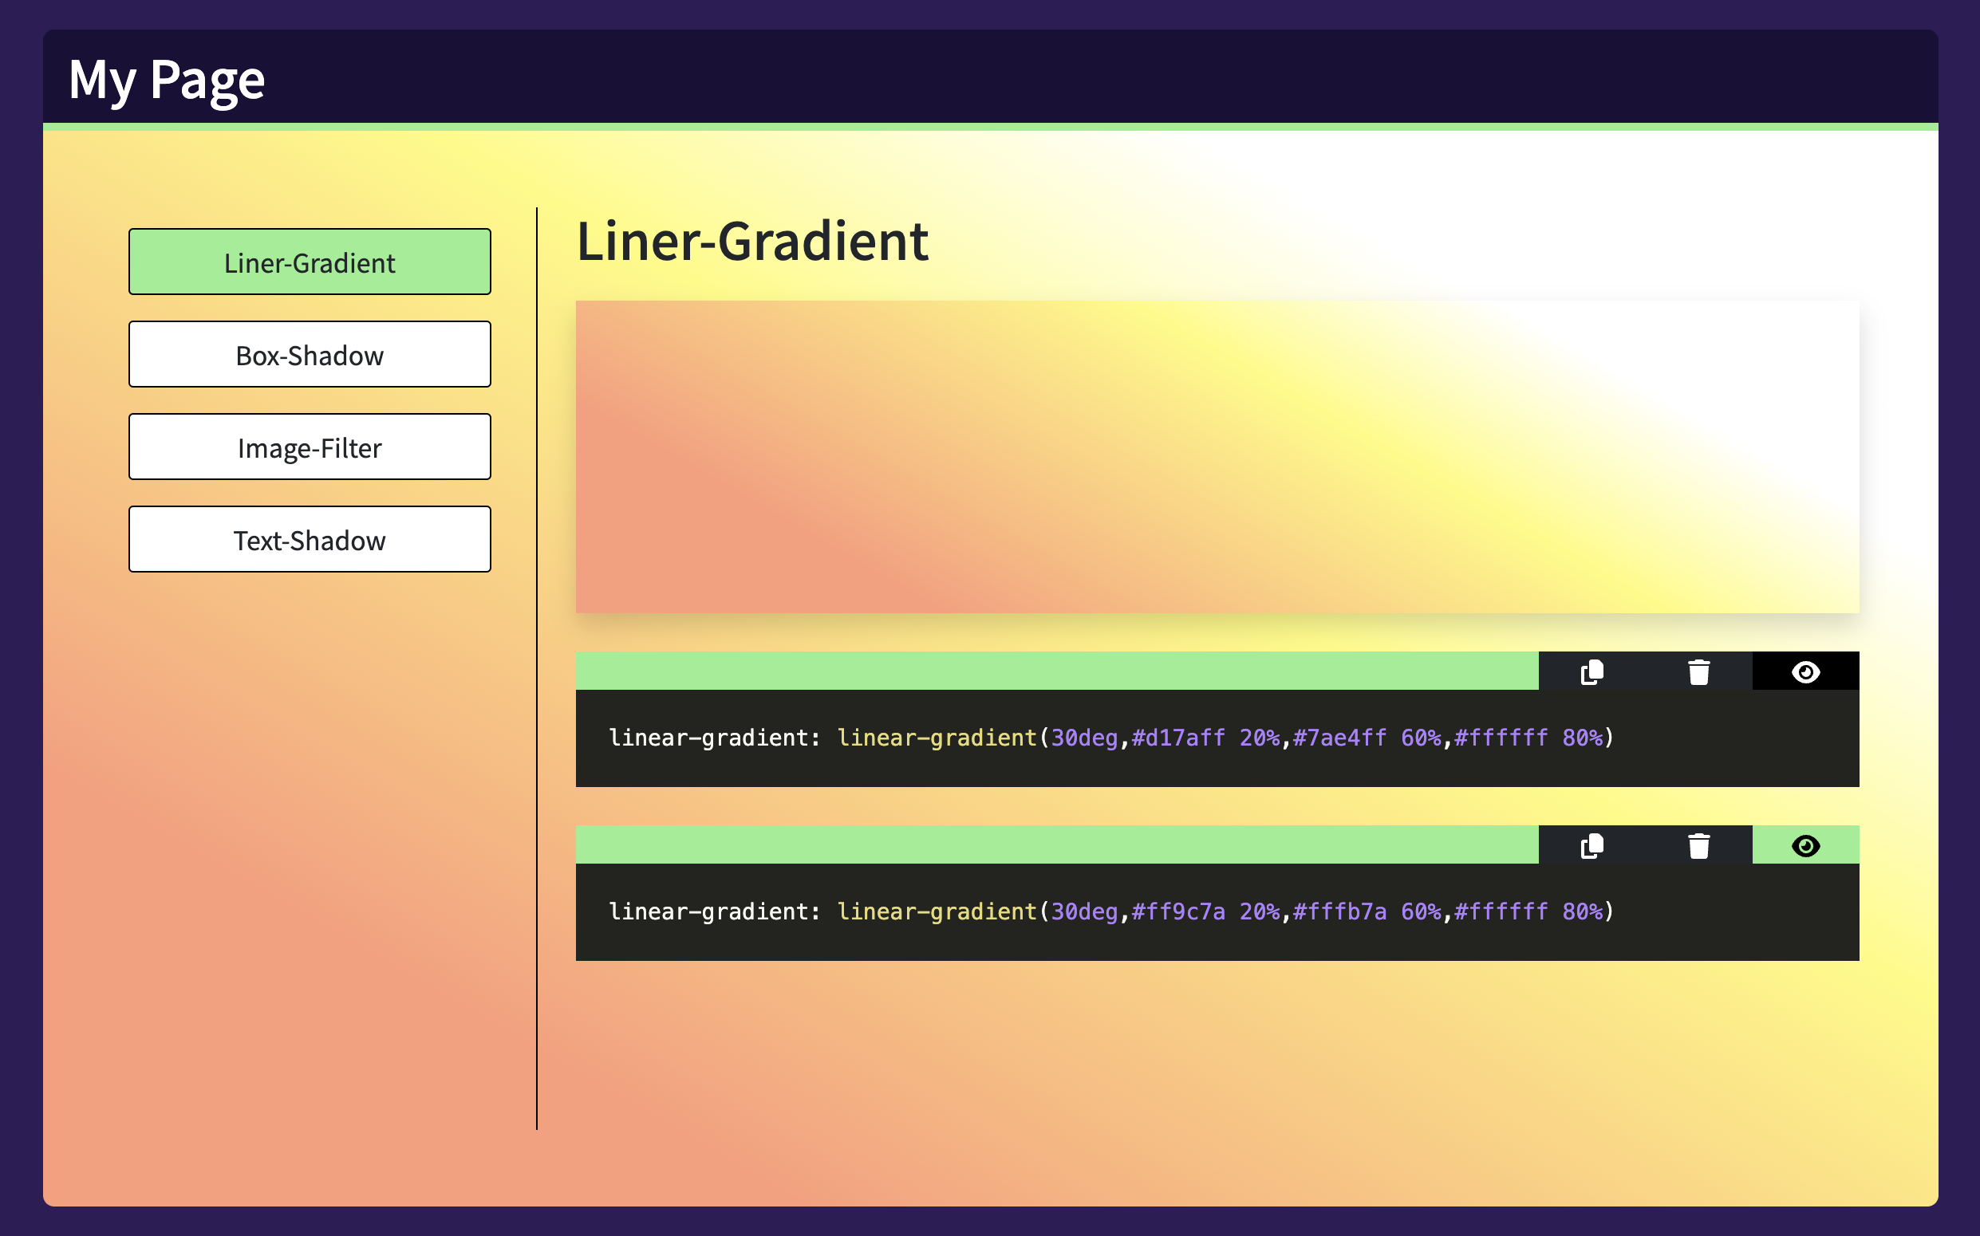
Task: Delete the #ff9c7a gradient entry
Action: pyautogui.click(x=1698, y=845)
